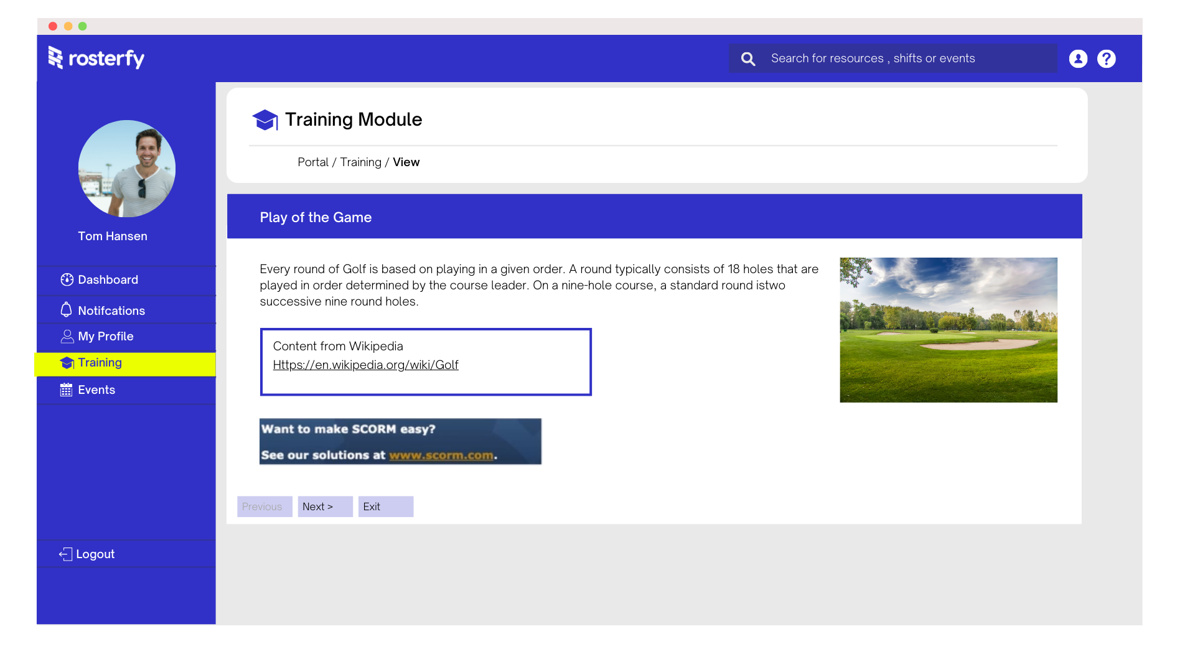1195x672 pixels.
Task: Open Notifcations in sidebar
Action: pyautogui.click(x=126, y=310)
